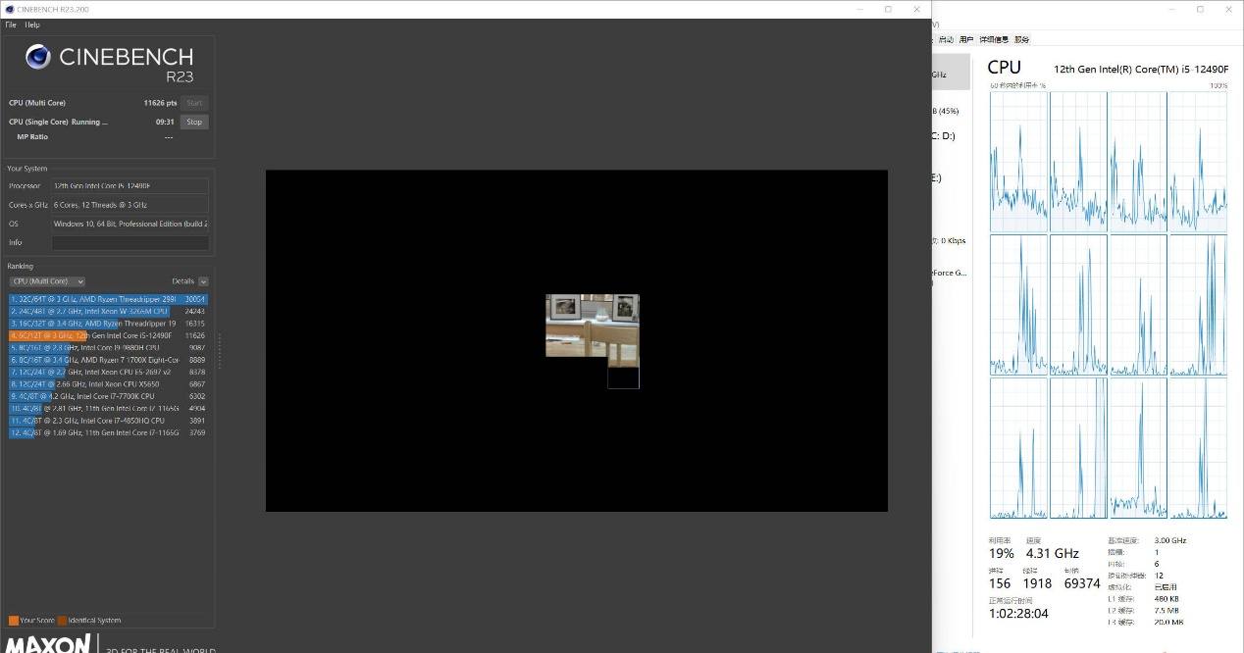The image size is (1244, 653).
Task: Select ranking row Intel Xeon W 3265M CPU
Action: pos(108,311)
